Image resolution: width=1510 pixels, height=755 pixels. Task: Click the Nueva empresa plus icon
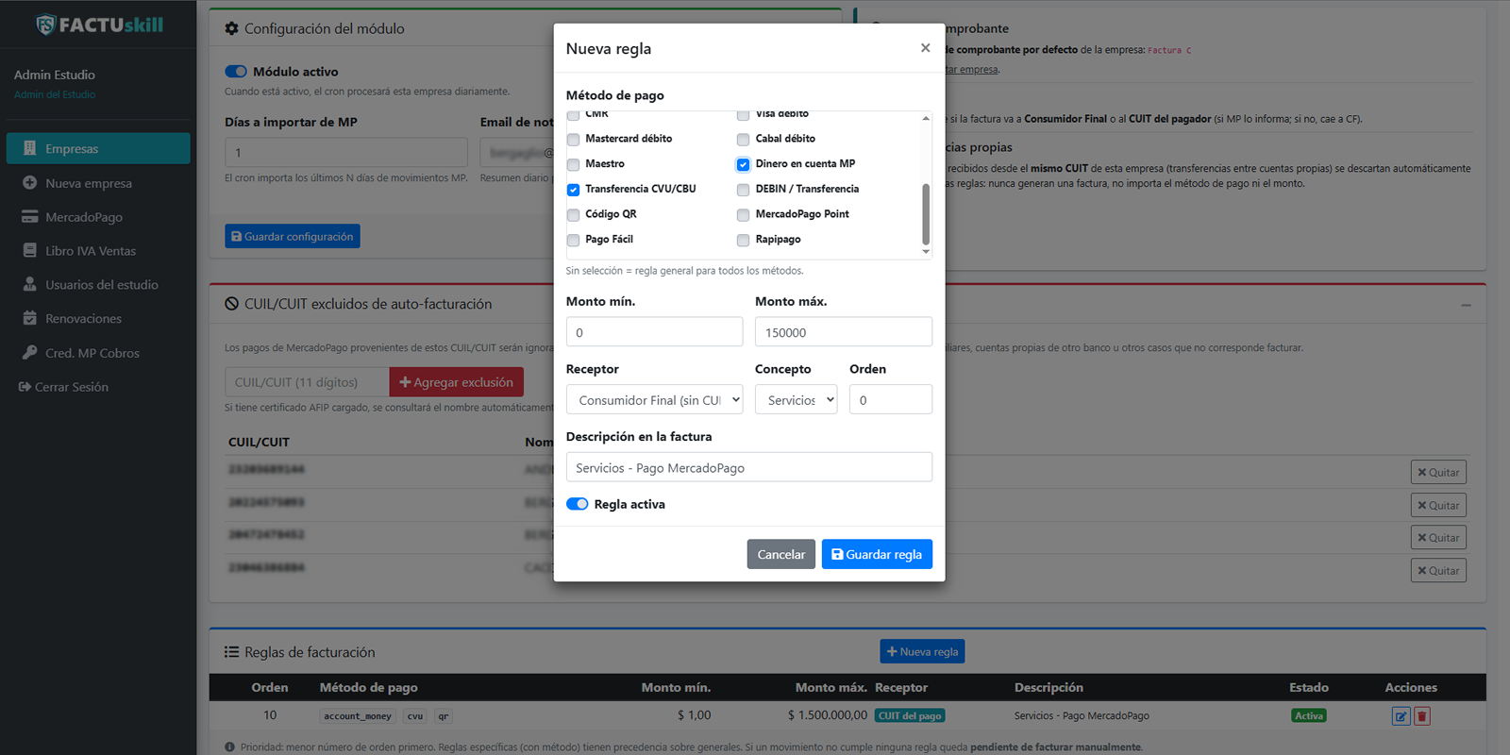coord(29,183)
